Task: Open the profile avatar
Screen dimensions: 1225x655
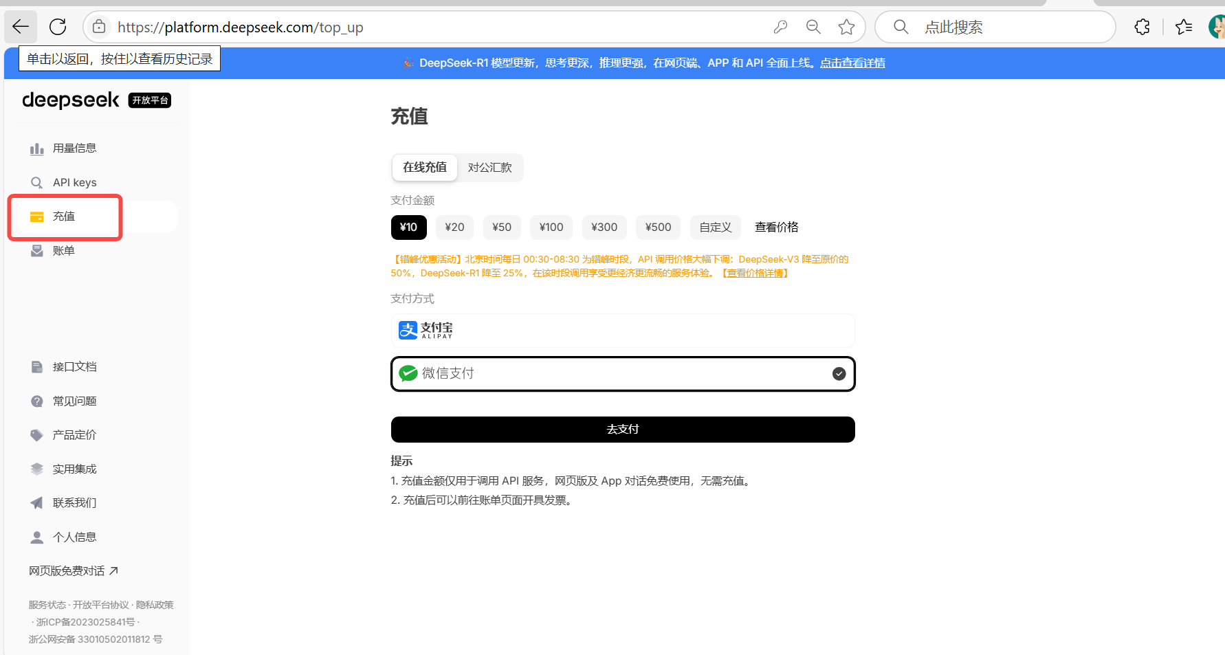Action: [x=1217, y=27]
